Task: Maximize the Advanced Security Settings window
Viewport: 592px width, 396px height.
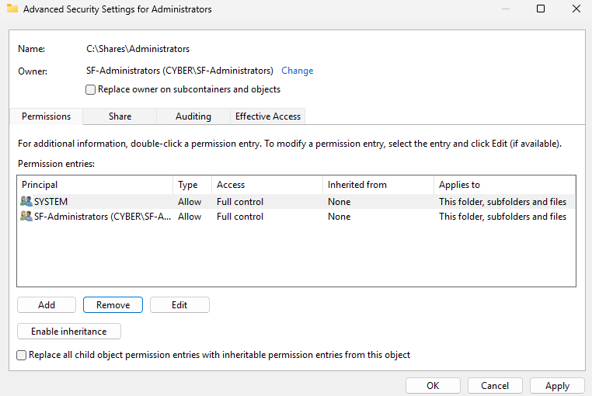Action: pos(541,9)
